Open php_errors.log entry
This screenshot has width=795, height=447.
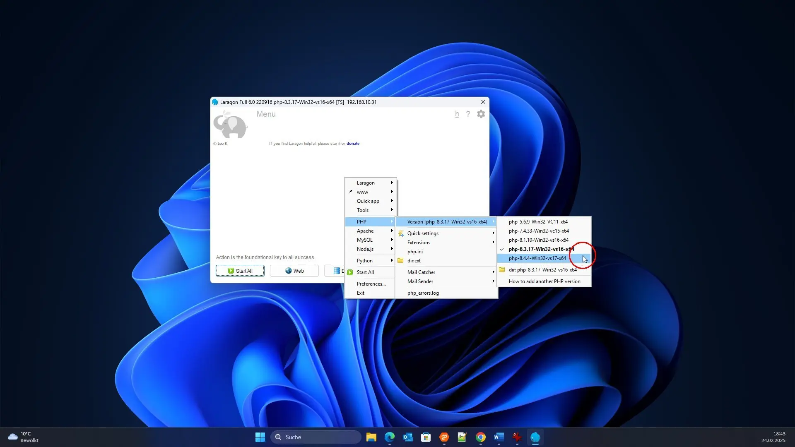pos(446,293)
